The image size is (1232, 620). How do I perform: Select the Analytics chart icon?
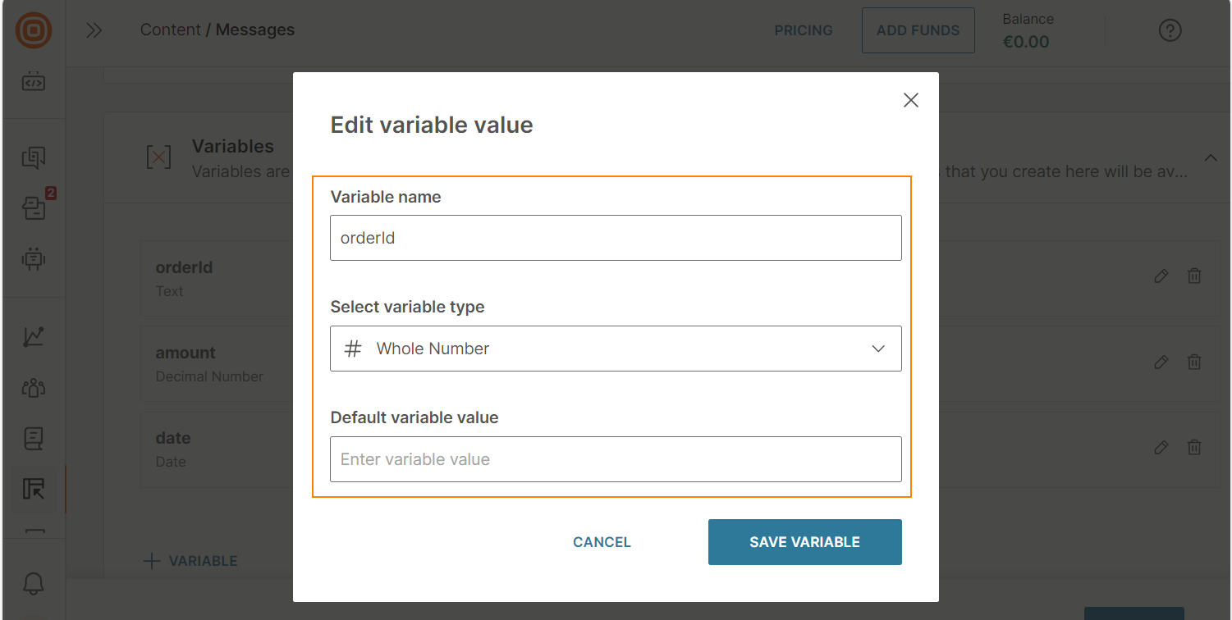pos(33,336)
